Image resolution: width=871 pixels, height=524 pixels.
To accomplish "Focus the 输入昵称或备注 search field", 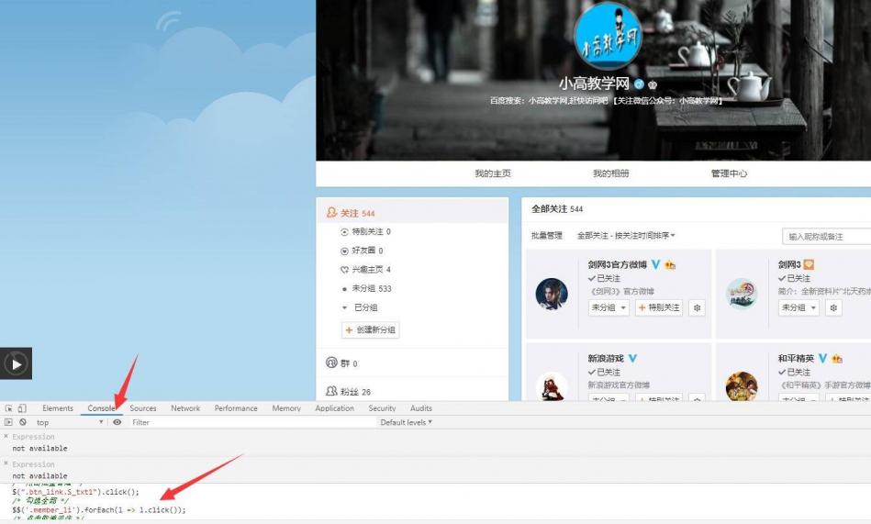I will (827, 236).
